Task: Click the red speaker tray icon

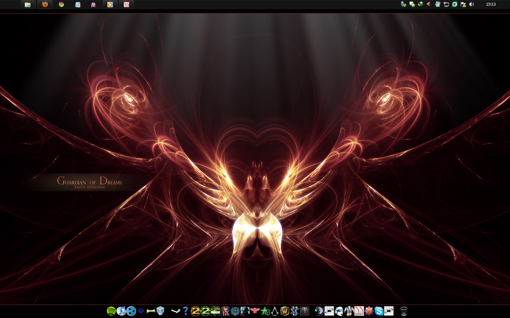Action: coord(429,4)
